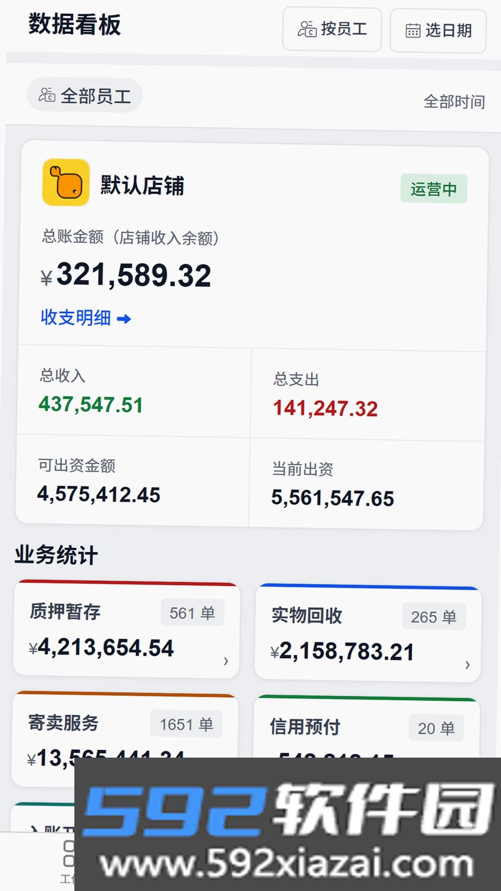Expand 质押暂存 card chevron arrow
The image size is (501, 891).
pos(226,661)
